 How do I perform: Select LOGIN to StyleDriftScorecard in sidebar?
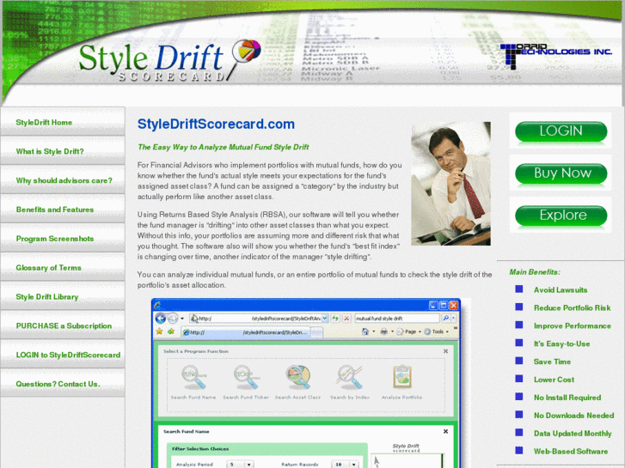tap(63, 355)
